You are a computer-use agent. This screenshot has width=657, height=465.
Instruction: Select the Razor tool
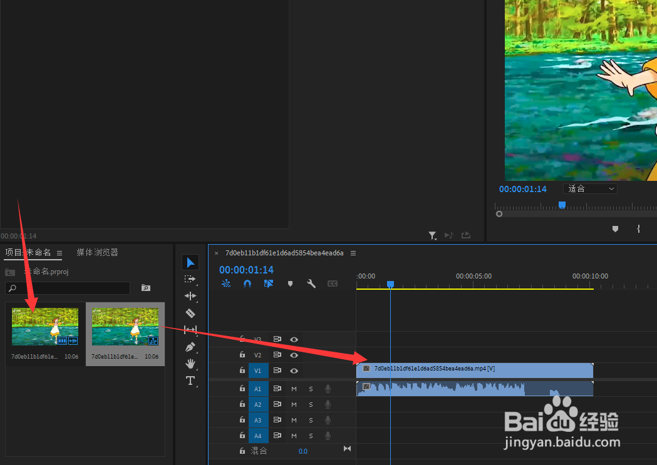click(x=190, y=313)
